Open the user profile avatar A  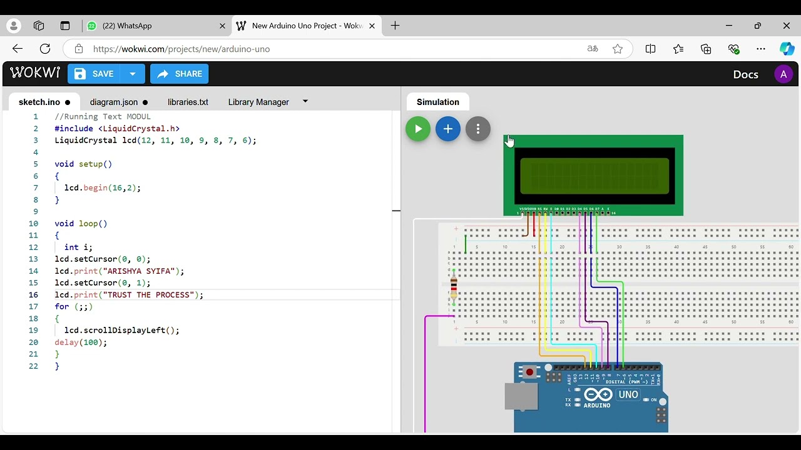(x=783, y=74)
